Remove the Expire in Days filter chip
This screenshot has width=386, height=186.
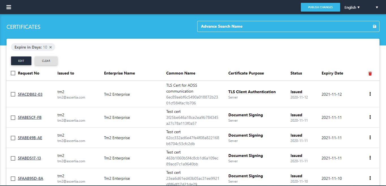(x=50, y=47)
